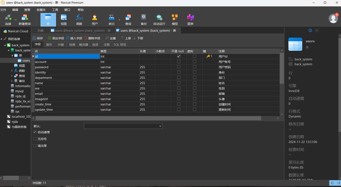Click the Move Up (上移) button
This screenshot has height=187, width=341.
(126, 38)
